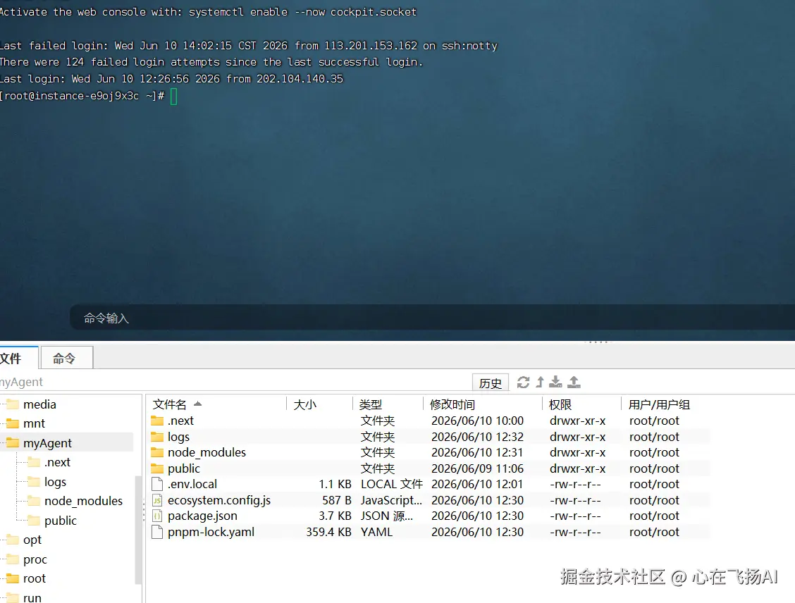
Task: Click the public subfolder icon in tree
Action: coord(34,521)
